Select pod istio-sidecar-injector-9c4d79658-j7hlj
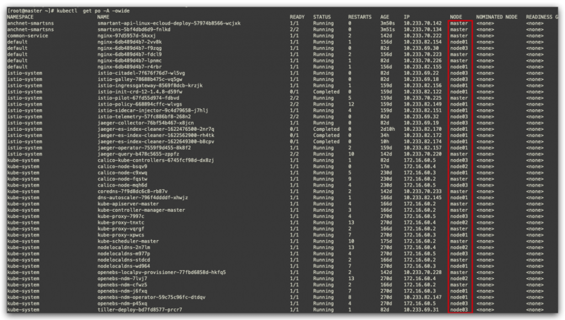The image size is (565, 320). (x=153, y=110)
